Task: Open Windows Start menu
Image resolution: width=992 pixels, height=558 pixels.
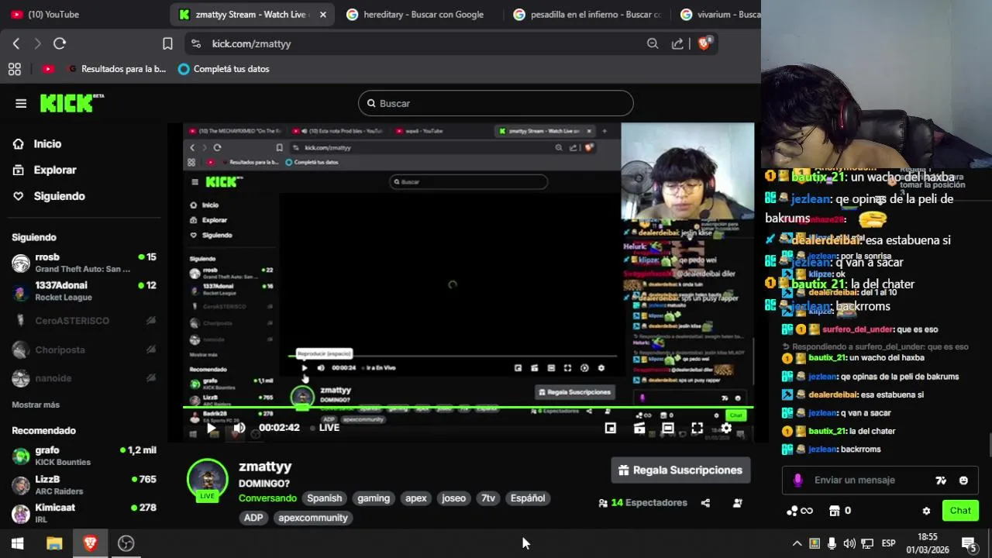Action: click(x=18, y=543)
